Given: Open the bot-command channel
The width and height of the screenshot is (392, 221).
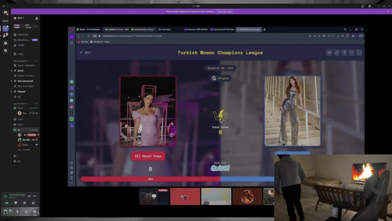Looking at the screenshot, I should [x=25, y=81].
